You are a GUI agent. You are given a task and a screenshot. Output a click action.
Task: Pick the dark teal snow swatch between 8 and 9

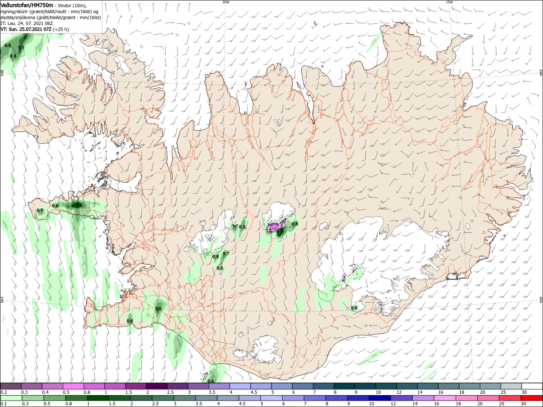point(344,386)
